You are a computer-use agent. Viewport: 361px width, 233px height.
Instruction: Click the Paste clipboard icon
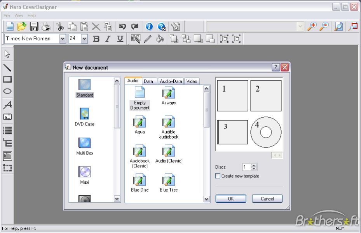[x=84, y=26]
